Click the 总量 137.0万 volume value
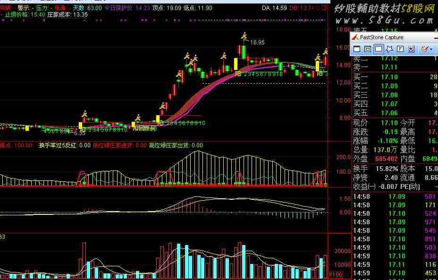 coord(385,150)
